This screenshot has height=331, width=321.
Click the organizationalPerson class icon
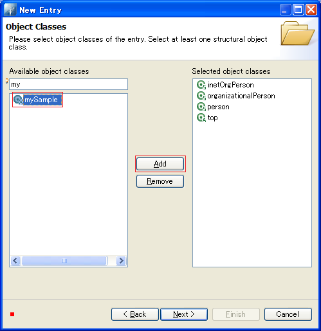201,96
